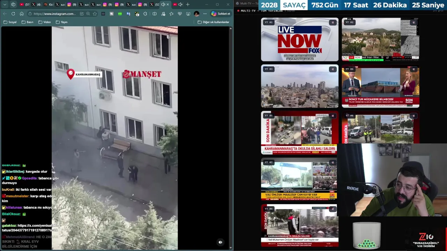Open the Video bookmarks folder
Image resolution: width=447 pixels, height=251 pixels.
click(45, 22)
